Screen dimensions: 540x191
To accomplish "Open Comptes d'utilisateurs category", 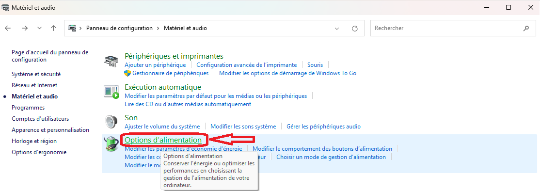I will click(40, 119).
